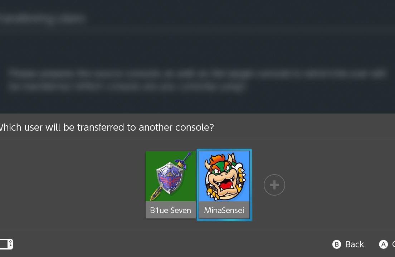The height and width of the screenshot is (257, 395).
Task: Click the A button icon
Action: (384, 244)
